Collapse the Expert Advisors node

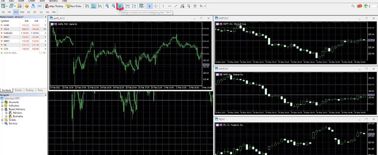click(x=2, y=109)
